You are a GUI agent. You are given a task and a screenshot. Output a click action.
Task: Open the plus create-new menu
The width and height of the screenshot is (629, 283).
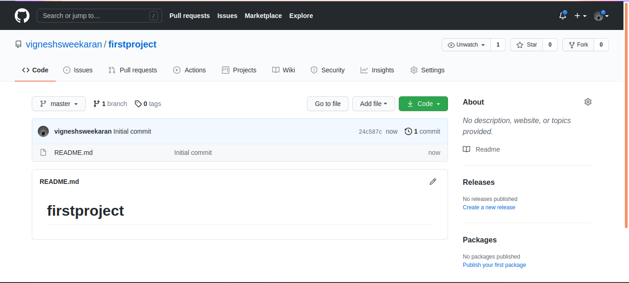[580, 16]
